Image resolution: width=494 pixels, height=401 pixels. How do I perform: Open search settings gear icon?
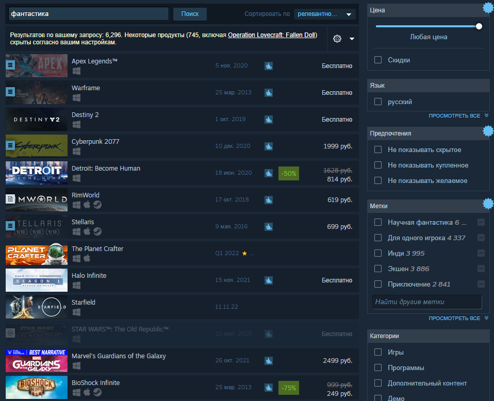[337, 39]
